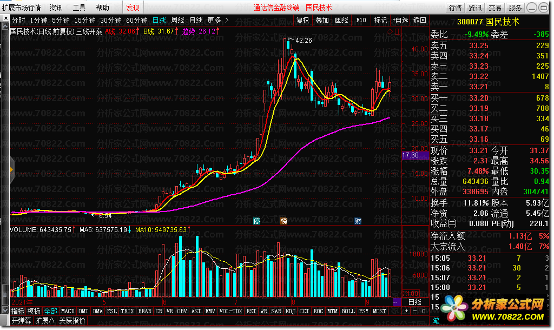Select the MACD indicator
The height and width of the screenshot is (330, 554).
click(x=68, y=311)
